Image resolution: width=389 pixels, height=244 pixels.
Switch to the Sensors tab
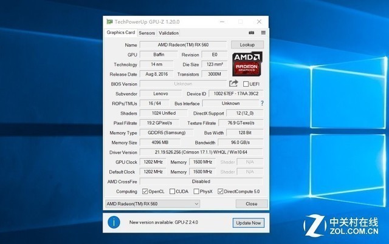146,33
